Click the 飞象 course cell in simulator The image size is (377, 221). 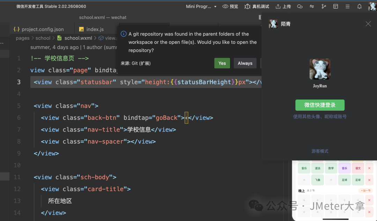317,180
